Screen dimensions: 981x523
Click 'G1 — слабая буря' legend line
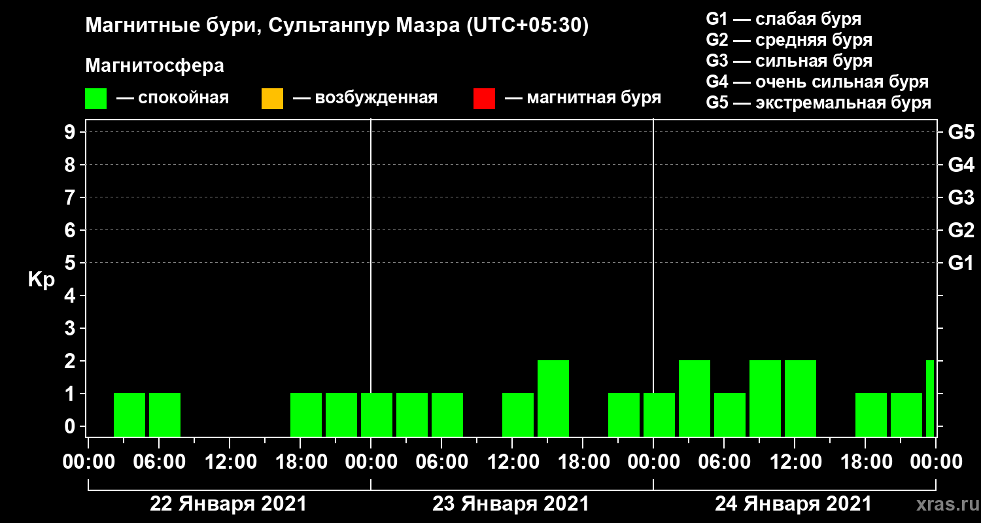tap(783, 19)
